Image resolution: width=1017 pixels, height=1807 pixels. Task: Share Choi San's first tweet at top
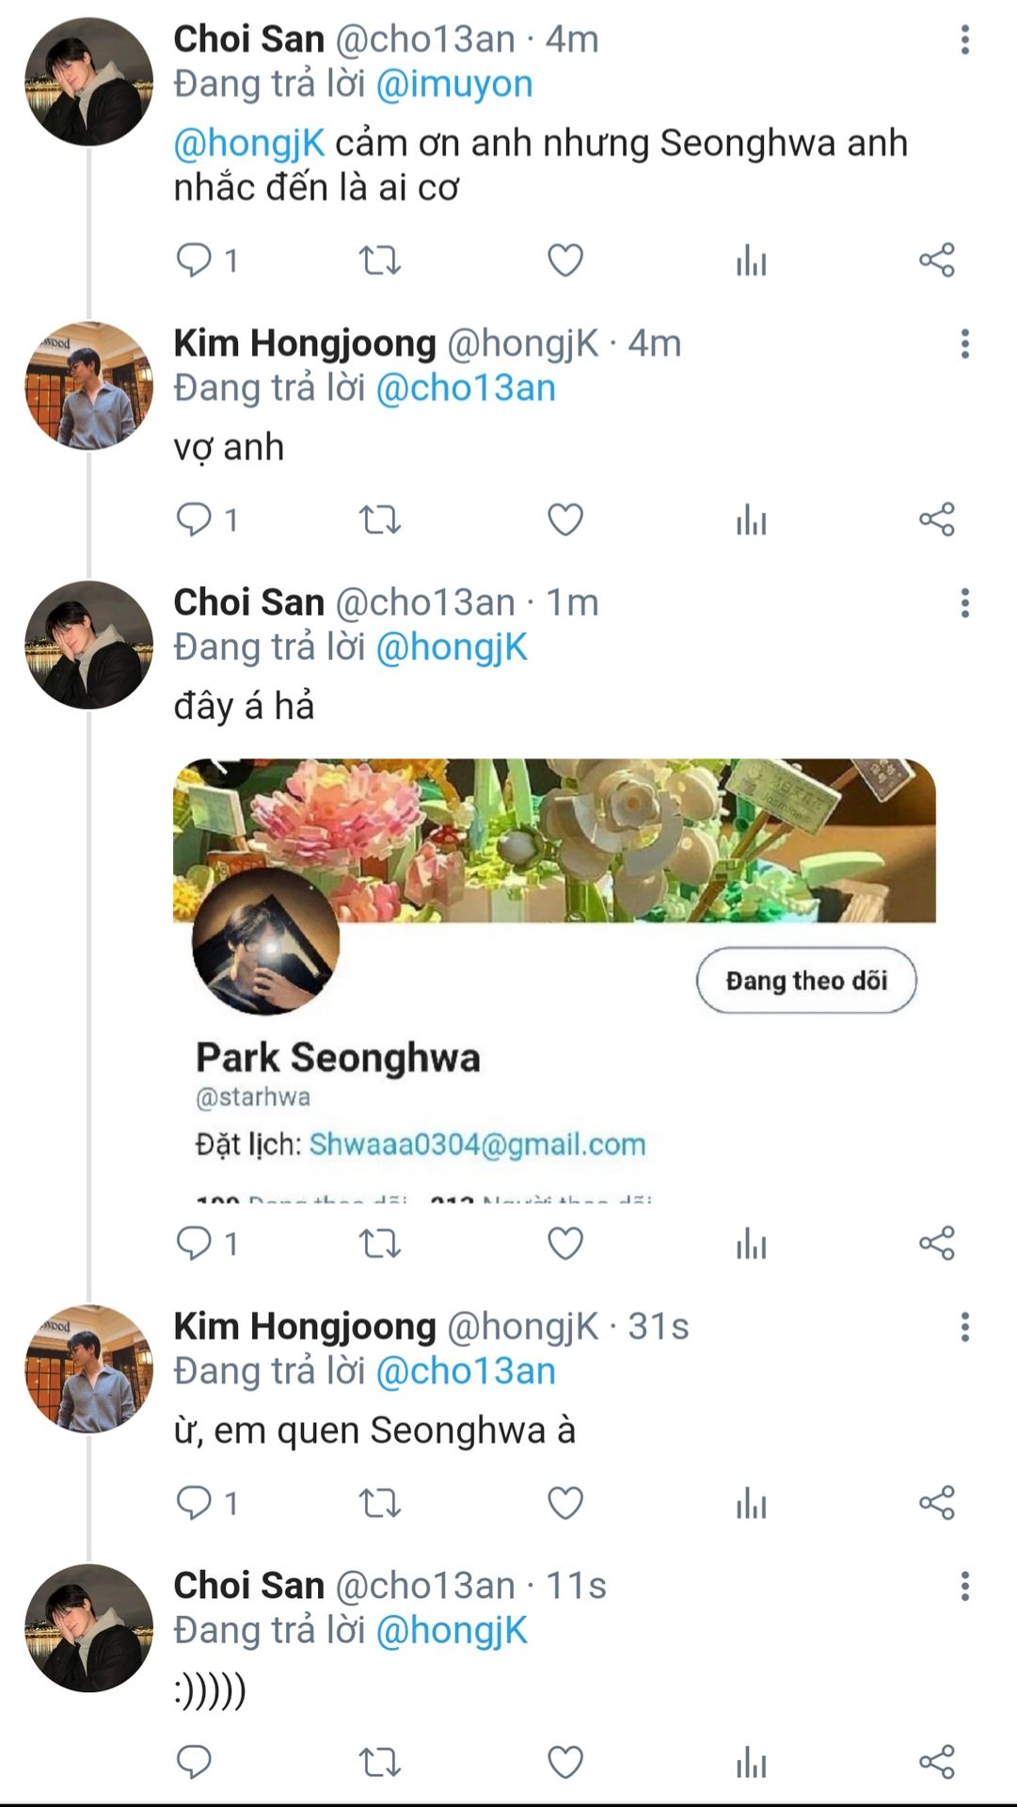(937, 261)
